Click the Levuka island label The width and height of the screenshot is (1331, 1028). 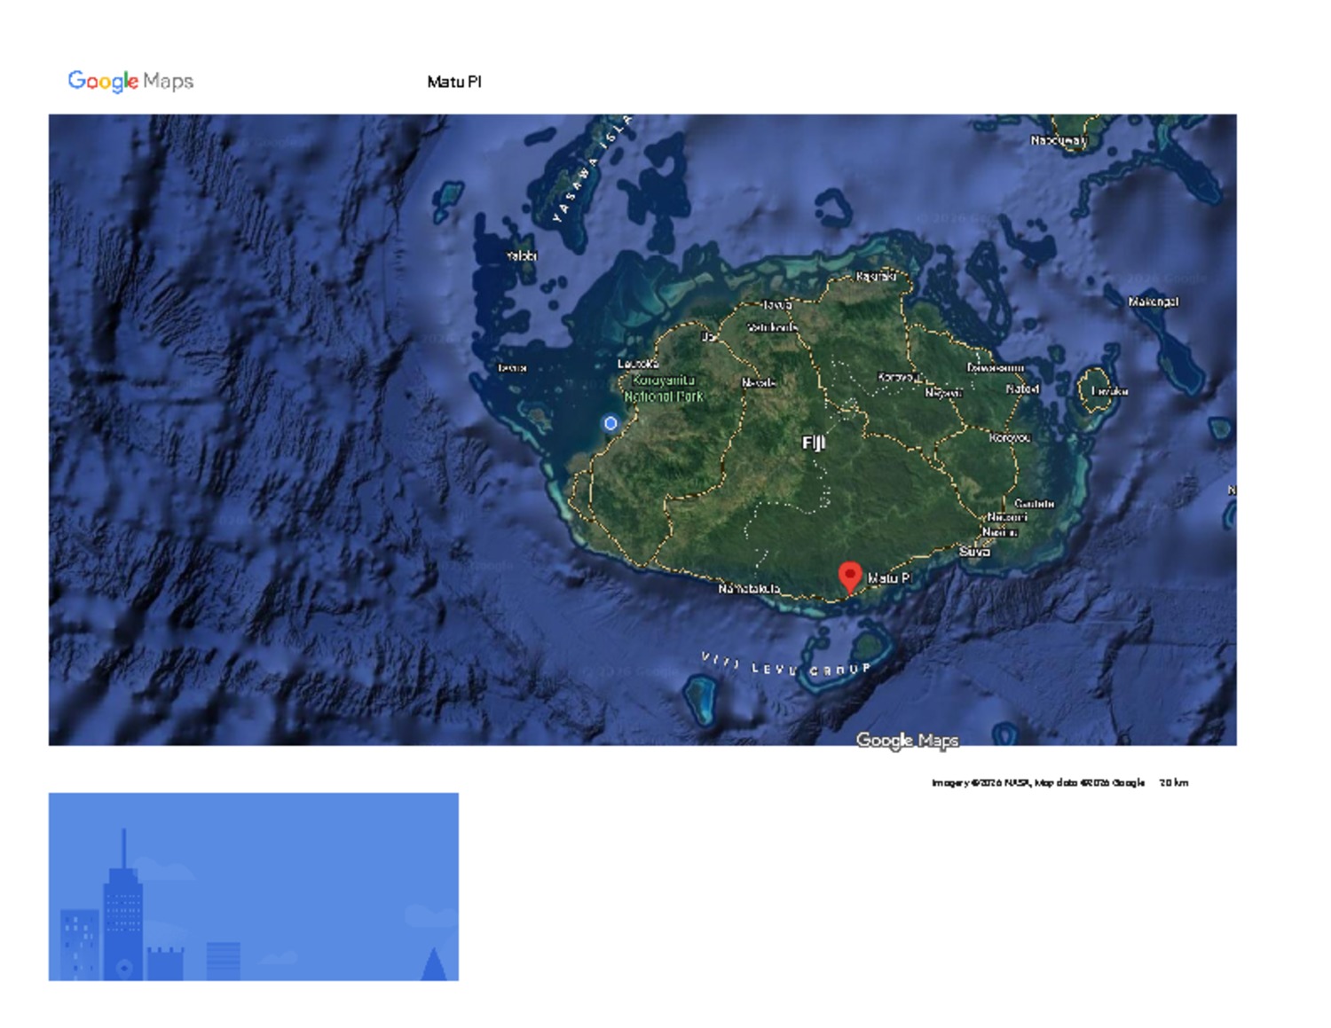pos(1109,391)
